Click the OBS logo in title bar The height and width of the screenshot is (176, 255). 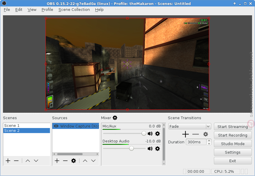click(x=4, y=3)
